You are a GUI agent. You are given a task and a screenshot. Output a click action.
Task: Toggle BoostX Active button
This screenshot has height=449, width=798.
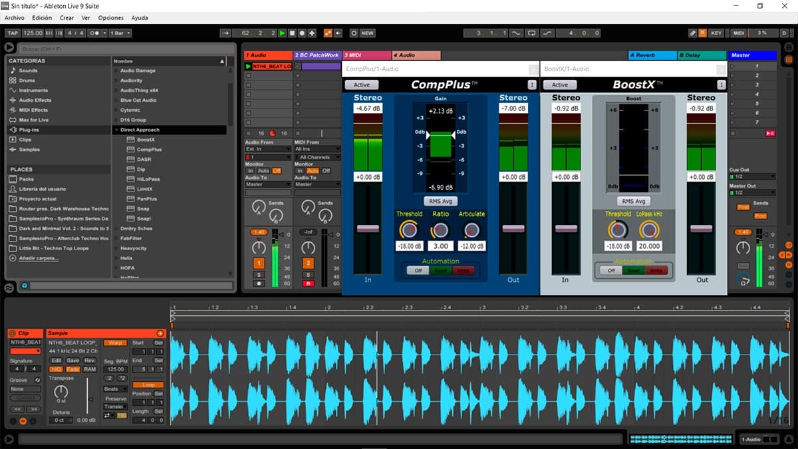click(x=561, y=84)
